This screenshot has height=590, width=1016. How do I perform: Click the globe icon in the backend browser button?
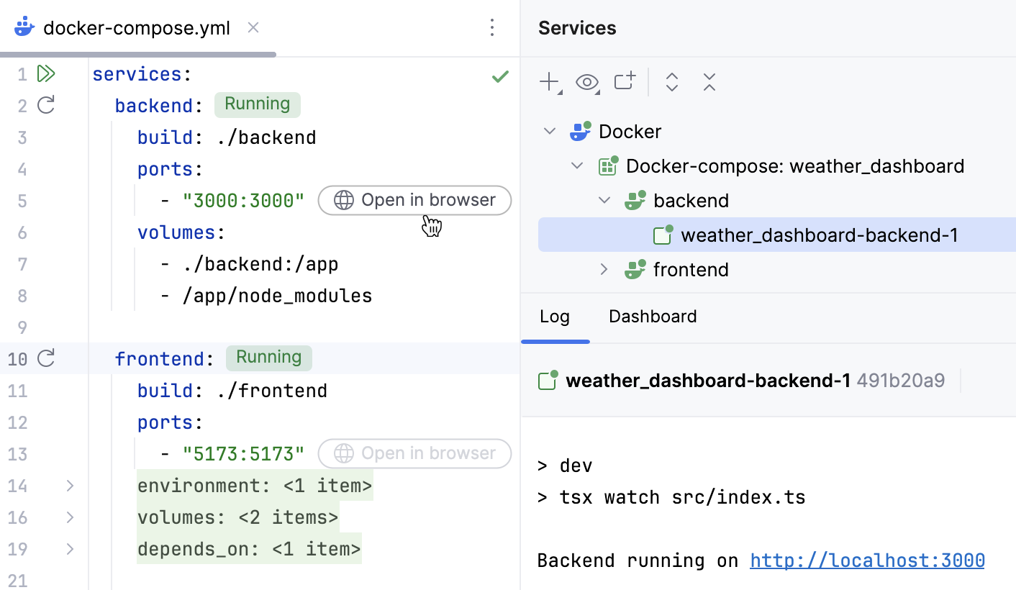(x=344, y=200)
